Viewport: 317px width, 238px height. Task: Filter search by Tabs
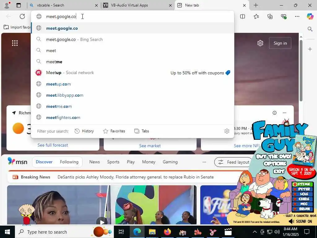[x=141, y=131]
